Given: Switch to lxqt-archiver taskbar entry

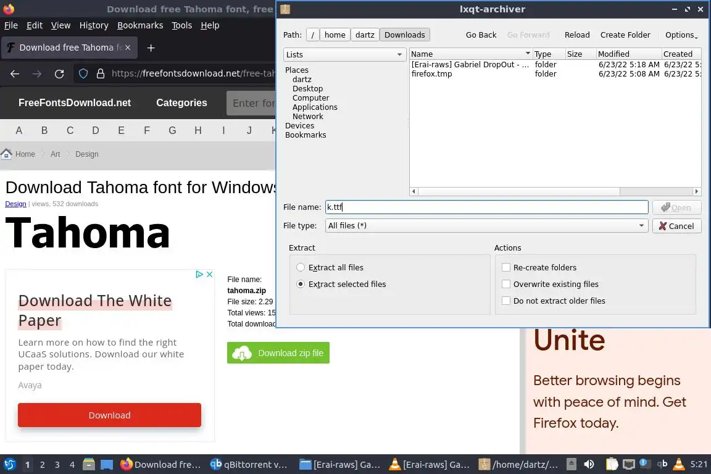Looking at the screenshot, I should (520, 464).
